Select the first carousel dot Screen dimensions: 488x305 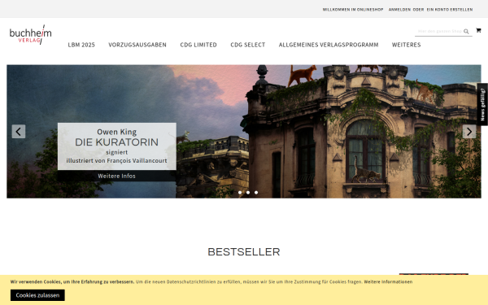click(240, 193)
